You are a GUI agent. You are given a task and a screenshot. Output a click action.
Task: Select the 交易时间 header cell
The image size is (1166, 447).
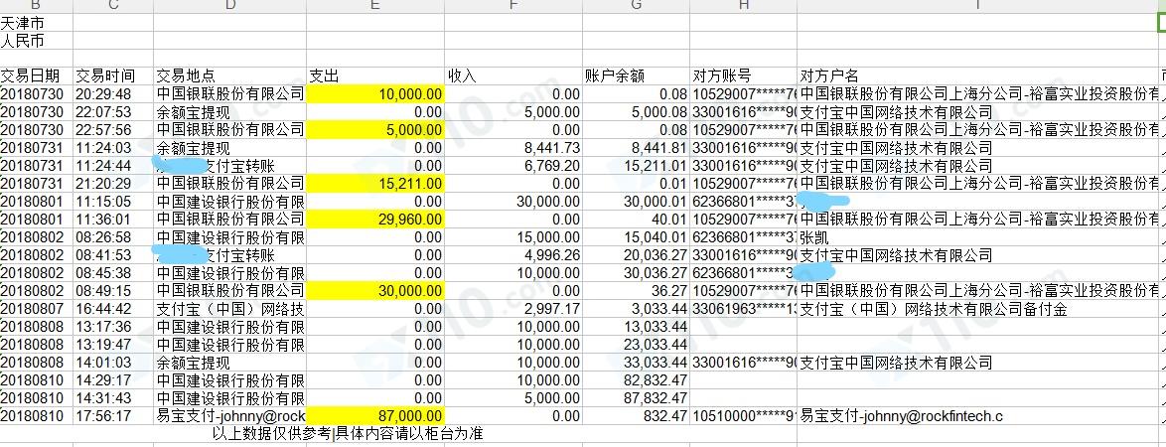click(x=113, y=75)
